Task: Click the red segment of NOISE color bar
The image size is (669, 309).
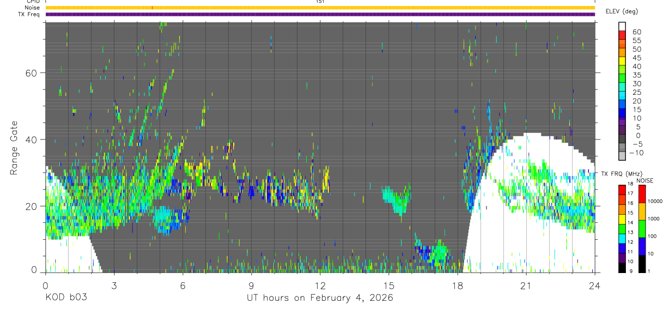Action: click(642, 194)
